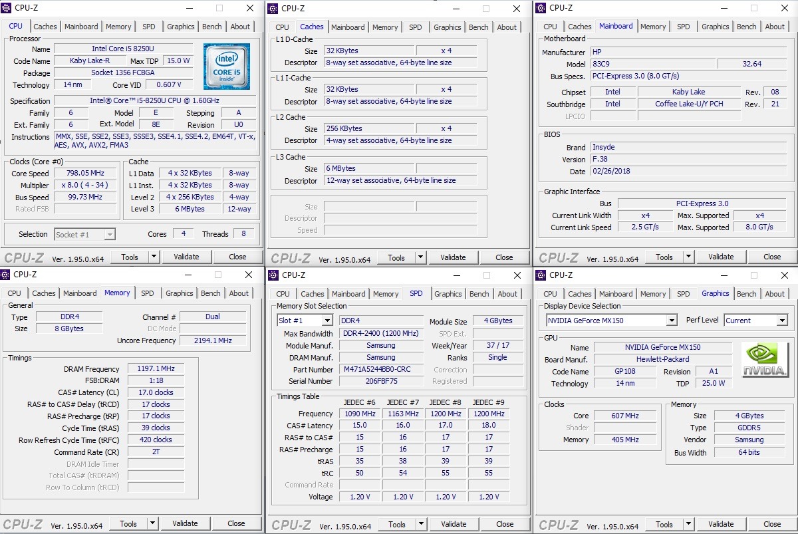The height and width of the screenshot is (534, 798).
Task: Click the Core Speed 798.05 MHz field
Action: (x=84, y=173)
